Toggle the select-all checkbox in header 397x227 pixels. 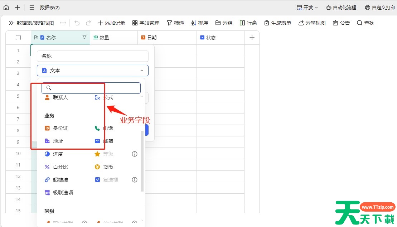[x=18, y=38]
